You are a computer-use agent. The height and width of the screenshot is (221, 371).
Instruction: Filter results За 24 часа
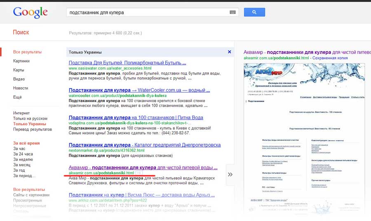pos(23,154)
